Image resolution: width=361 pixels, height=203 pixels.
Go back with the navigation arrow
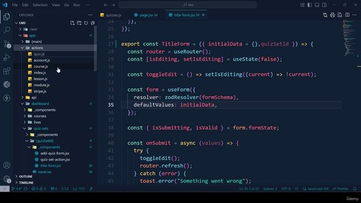(105, 5)
